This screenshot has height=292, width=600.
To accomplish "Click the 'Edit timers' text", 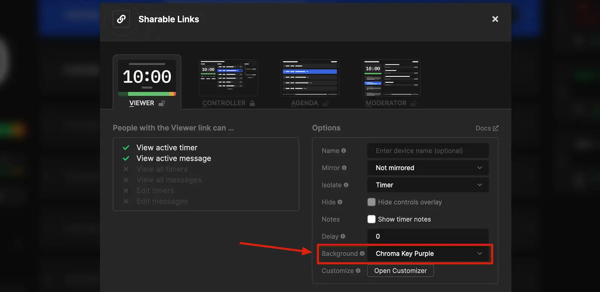I will 155,190.
